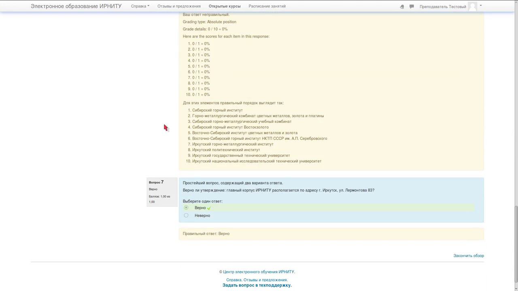Image resolution: width=518 pixels, height=291 pixels.
Task: Click 'Горно-металлургический комбинат цветных металлов' list item
Action: pyautogui.click(x=258, y=116)
